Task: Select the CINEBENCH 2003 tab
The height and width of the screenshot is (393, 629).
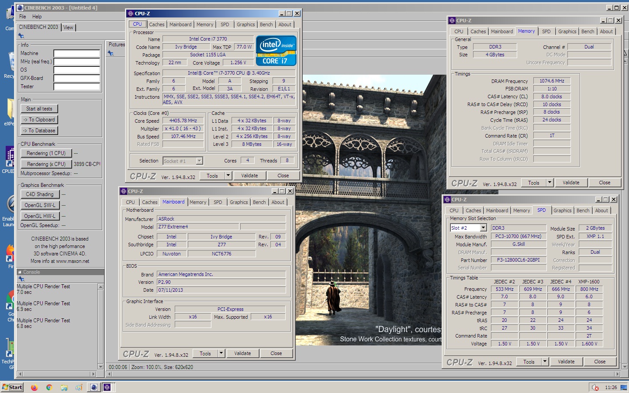Action: coord(38,27)
